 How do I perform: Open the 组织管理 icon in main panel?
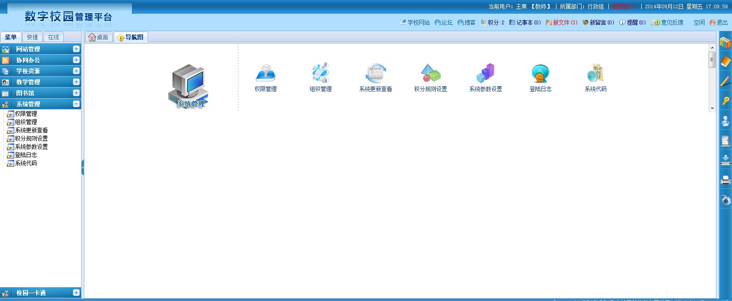click(320, 74)
